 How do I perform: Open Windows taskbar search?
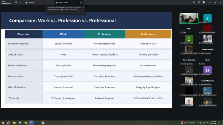(x=8, y=123)
